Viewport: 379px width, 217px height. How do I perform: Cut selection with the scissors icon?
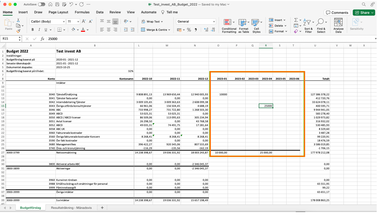pos(18,20)
